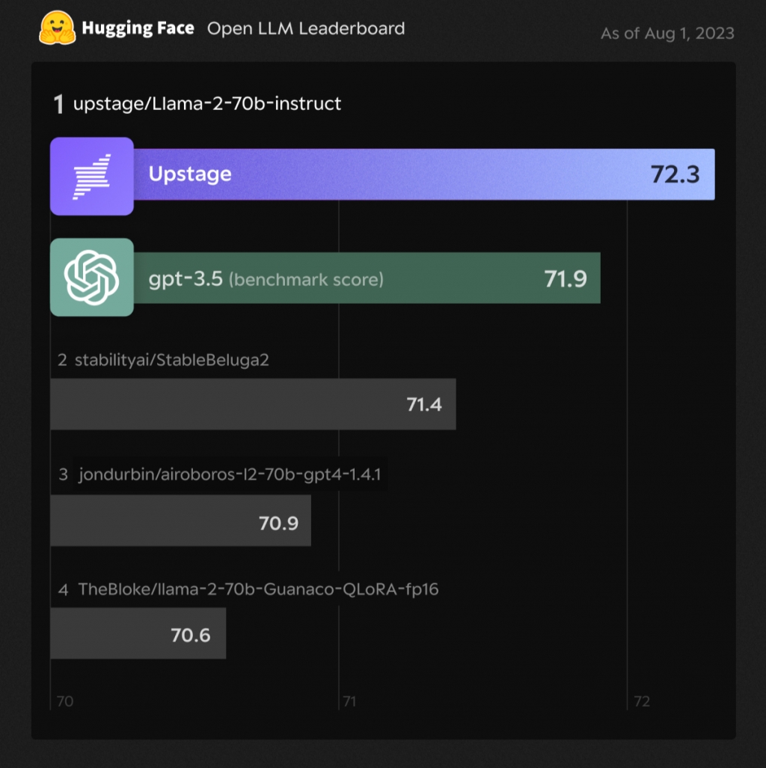This screenshot has width=766, height=768.
Task: Click the 72.3 score value
Action: pos(675,174)
